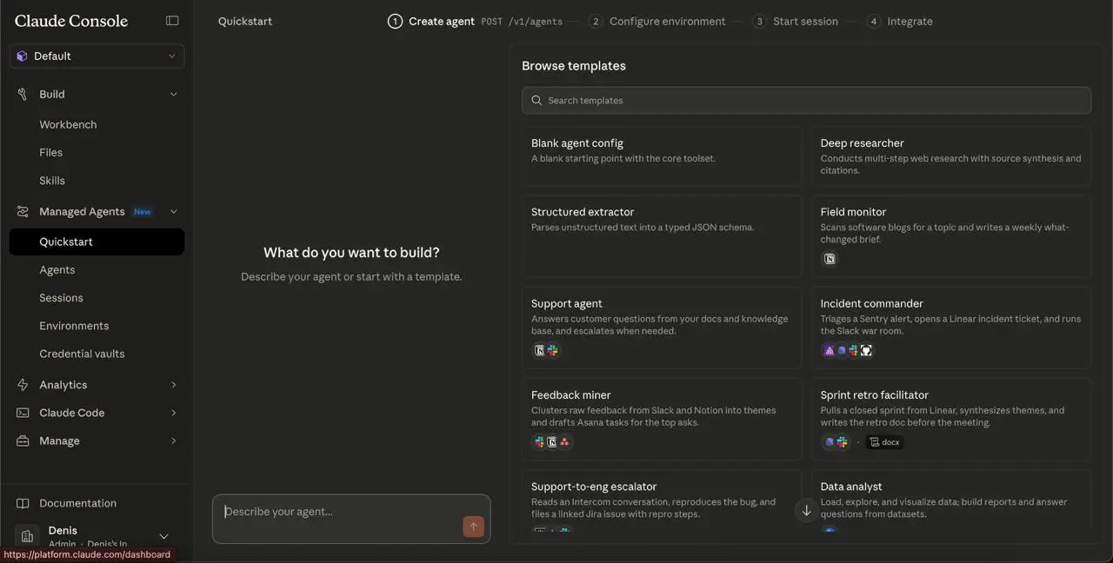Click the Slack icon on the Feedback miner card
Screen dimensions: 1113x563
click(539, 442)
